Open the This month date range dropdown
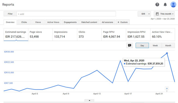Image resolution: width=178 pixels, height=103 pixels. point(164,14)
